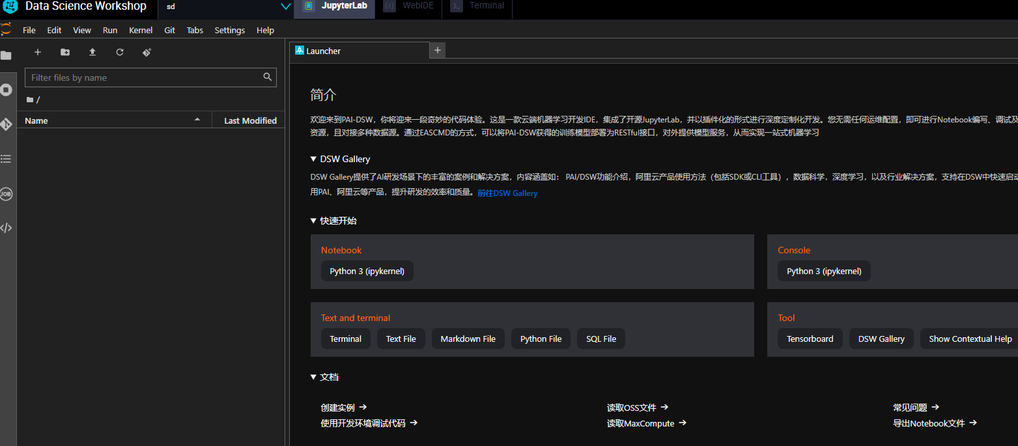Sort files by Last Modified column
This screenshot has height=446, width=1018.
250,120
